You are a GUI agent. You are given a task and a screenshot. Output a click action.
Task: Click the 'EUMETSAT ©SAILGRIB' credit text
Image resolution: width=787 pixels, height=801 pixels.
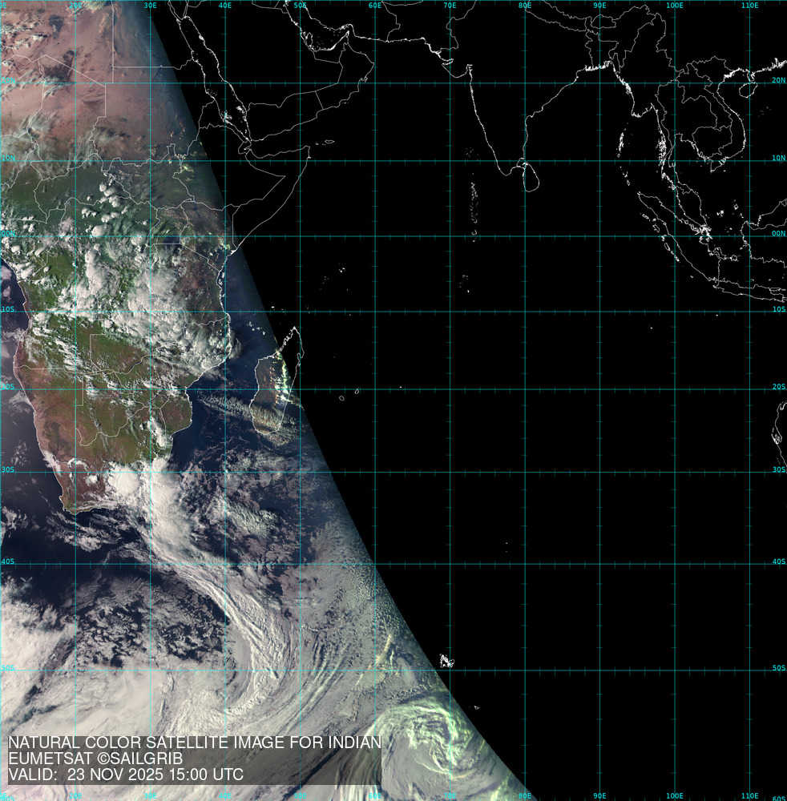click(x=95, y=759)
